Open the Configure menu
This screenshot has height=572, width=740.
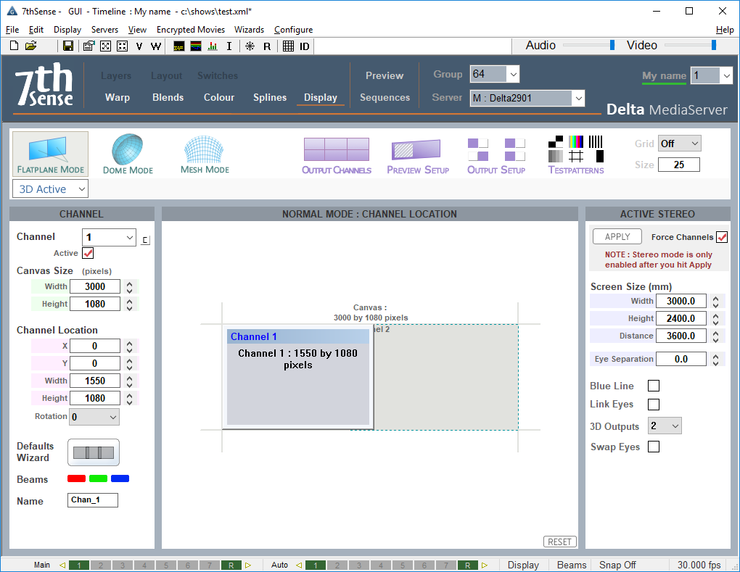click(294, 29)
